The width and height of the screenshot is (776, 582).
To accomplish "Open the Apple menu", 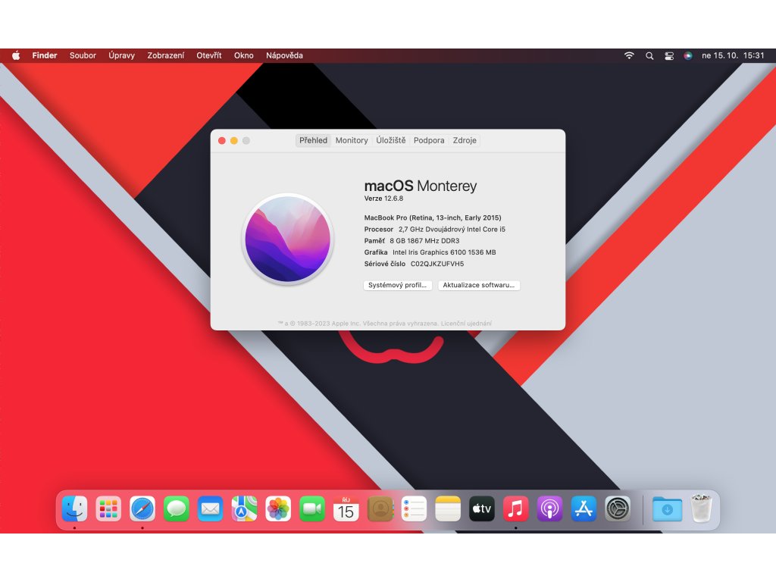I will point(16,55).
